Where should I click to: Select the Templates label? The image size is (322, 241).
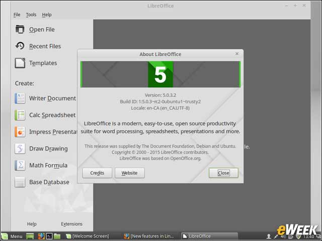(x=43, y=63)
